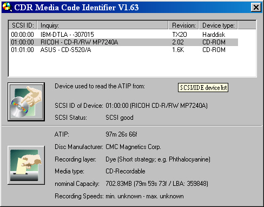
Task: Click the hand inserting paper icon button
Action: click(26, 165)
